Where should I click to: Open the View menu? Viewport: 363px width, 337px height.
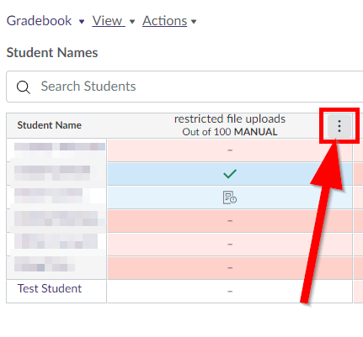pos(109,21)
